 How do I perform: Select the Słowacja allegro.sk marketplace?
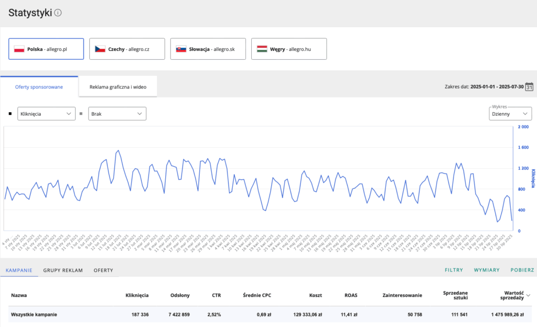(x=208, y=49)
